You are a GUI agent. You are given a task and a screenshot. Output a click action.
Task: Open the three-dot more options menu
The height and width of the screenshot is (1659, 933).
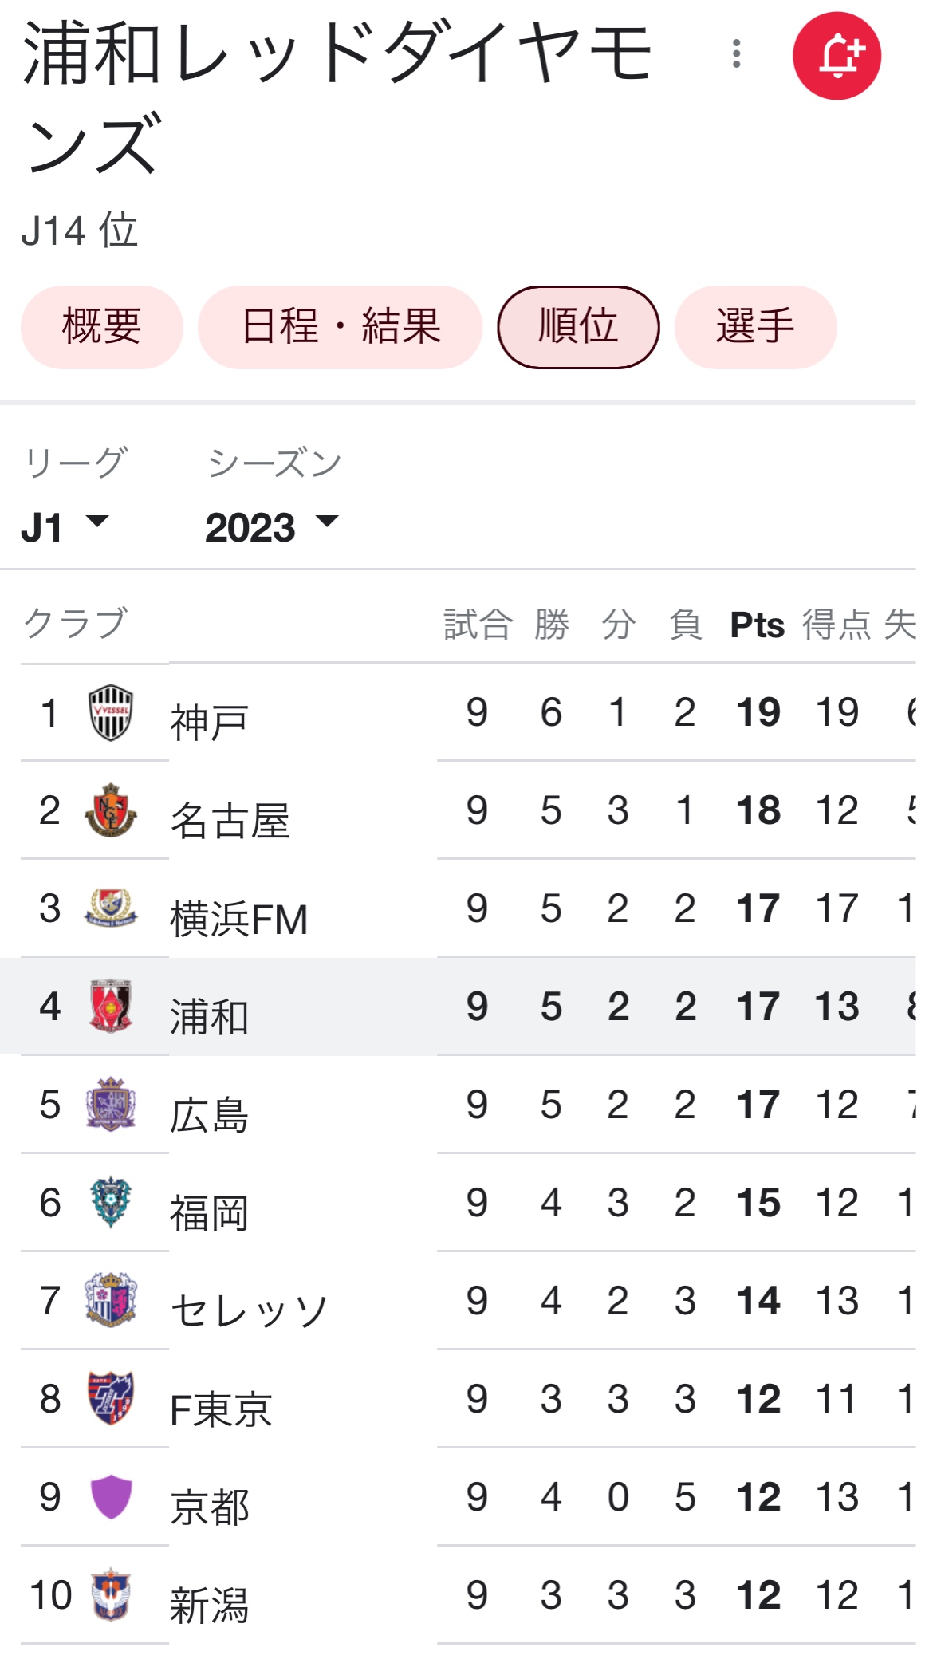(x=736, y=54)
